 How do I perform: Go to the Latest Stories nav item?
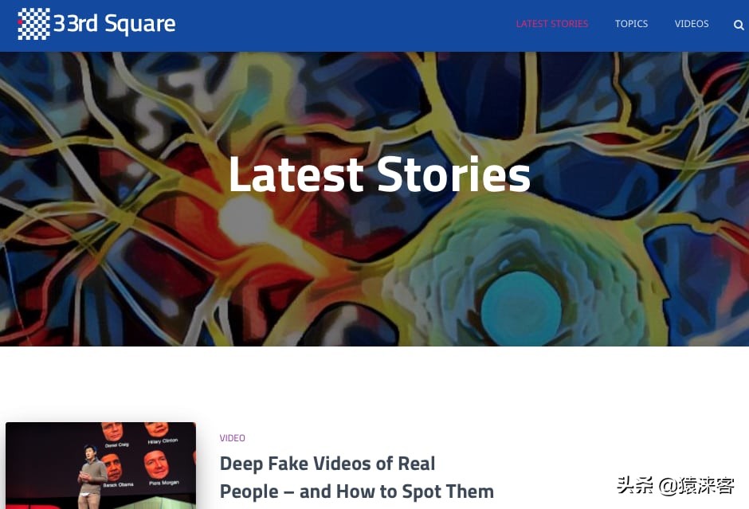pyautogui.click(x=551, y=24)
